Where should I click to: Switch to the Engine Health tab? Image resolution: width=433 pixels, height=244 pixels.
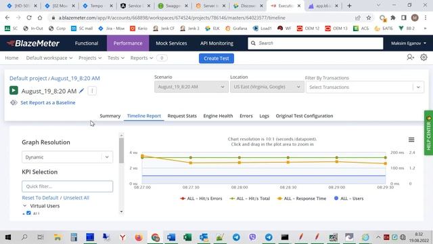tap(218, 116)
